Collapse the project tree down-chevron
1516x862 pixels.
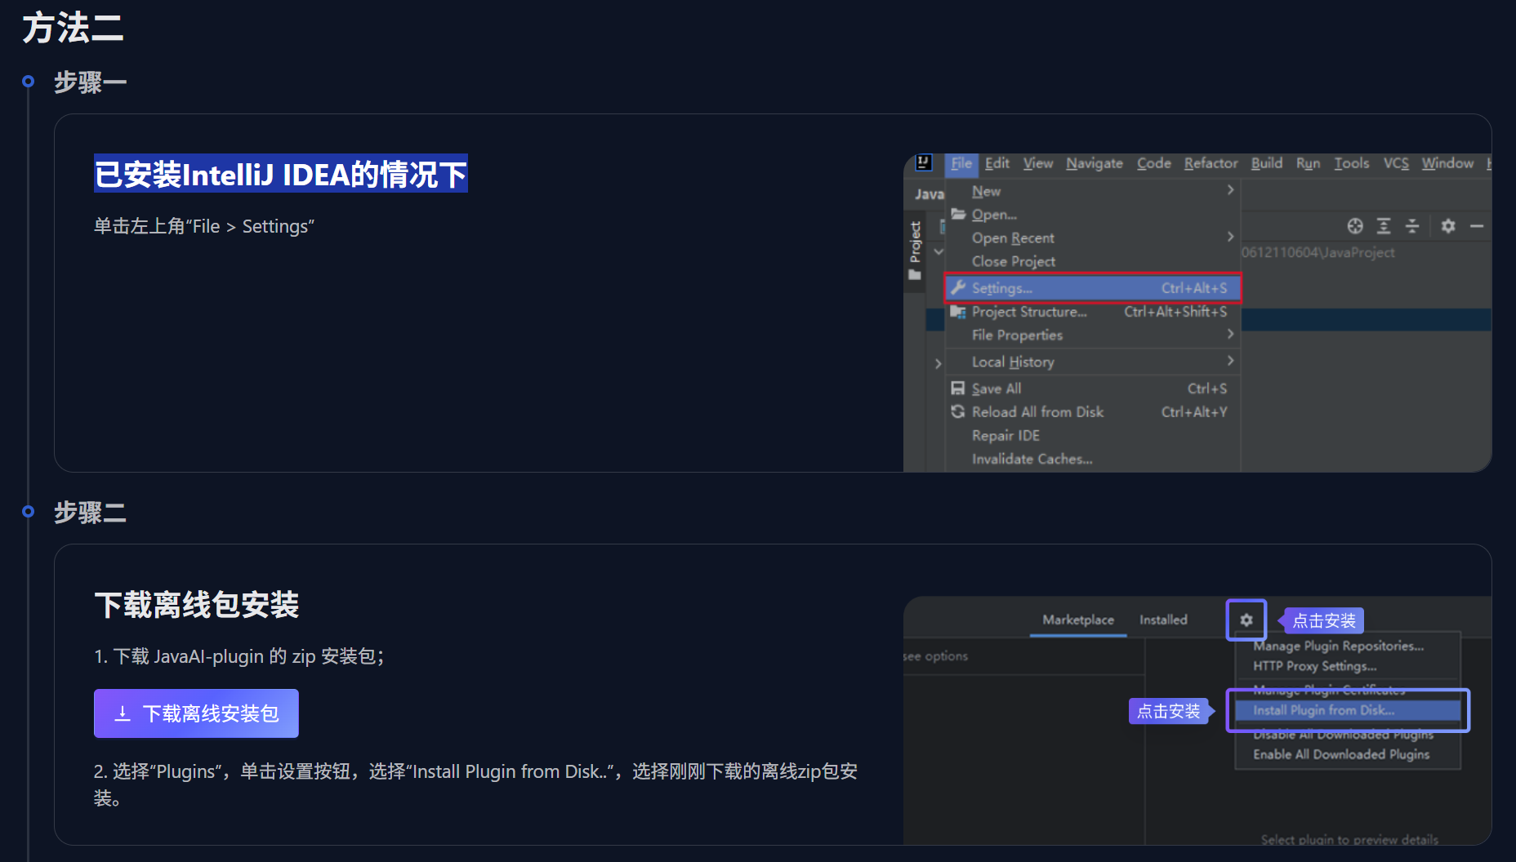(x=939, y=251)
